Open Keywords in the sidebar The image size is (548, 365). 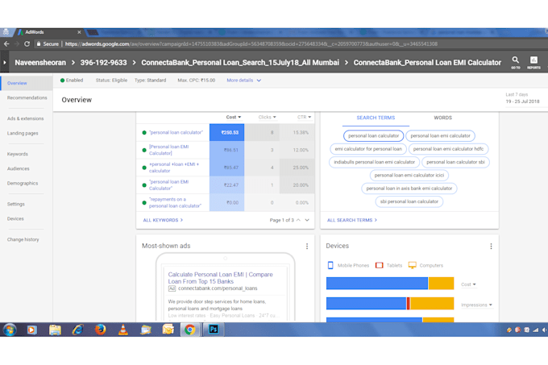tap(18, 154)
